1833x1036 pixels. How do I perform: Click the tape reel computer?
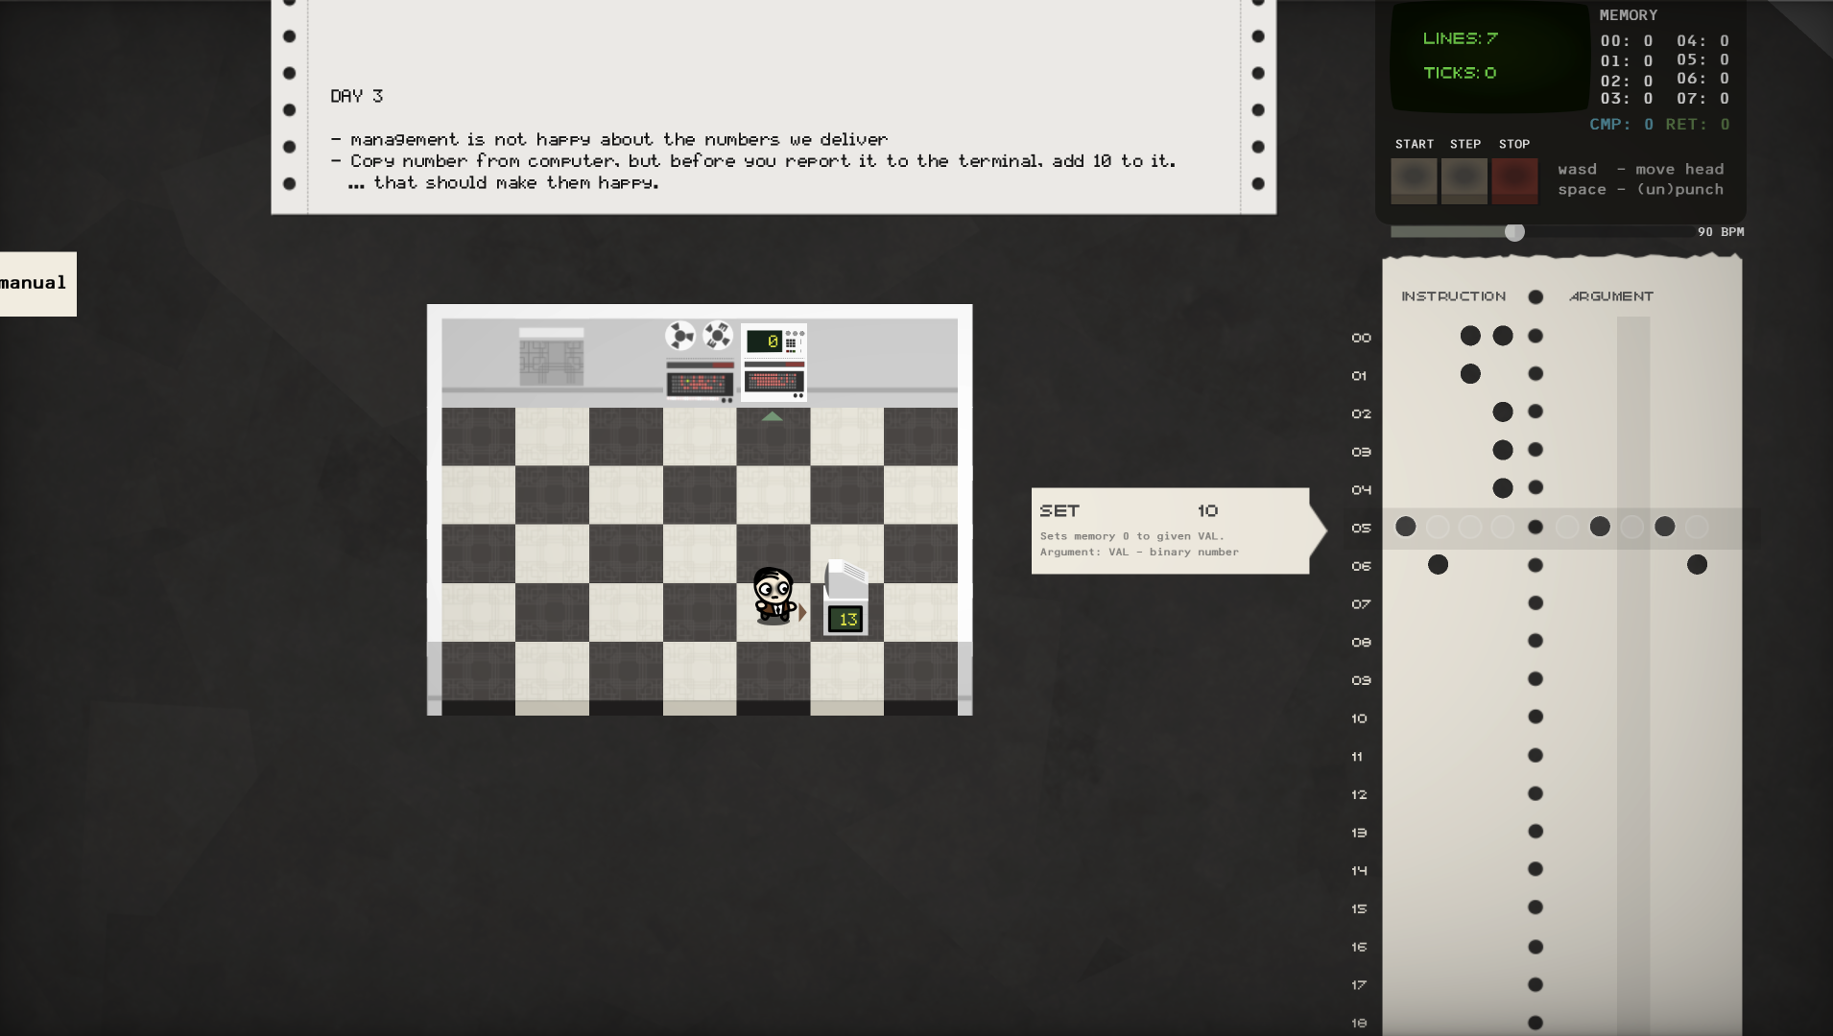(700, 362)
